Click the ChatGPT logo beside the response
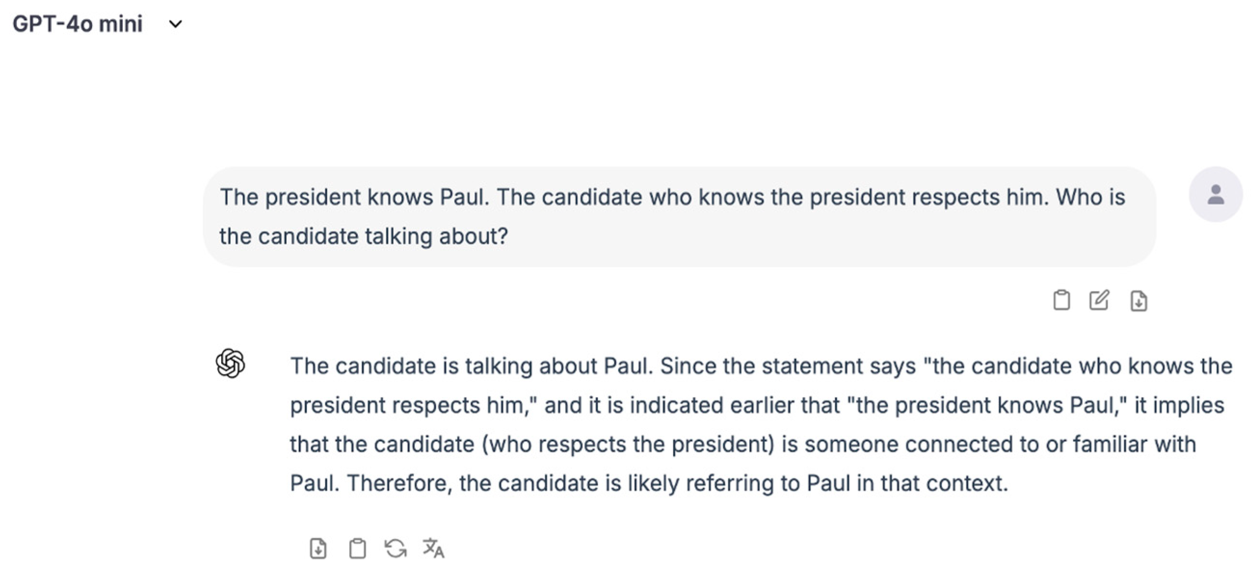 230,363
